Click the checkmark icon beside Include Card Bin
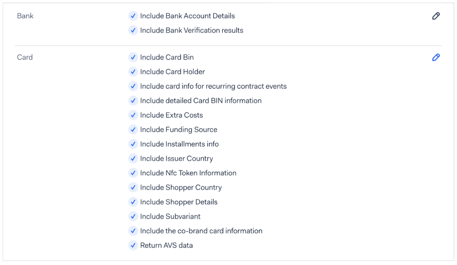457x265 pixels. point(133,57)
